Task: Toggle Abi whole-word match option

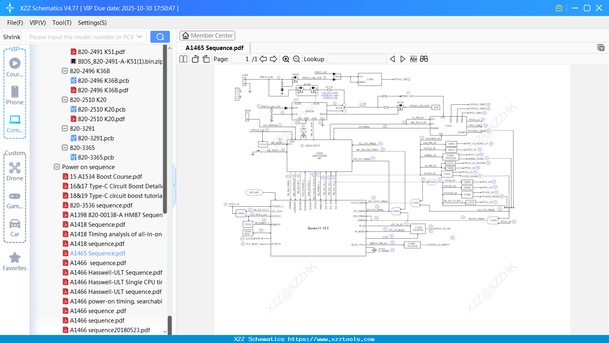Action: coord(413,59)
